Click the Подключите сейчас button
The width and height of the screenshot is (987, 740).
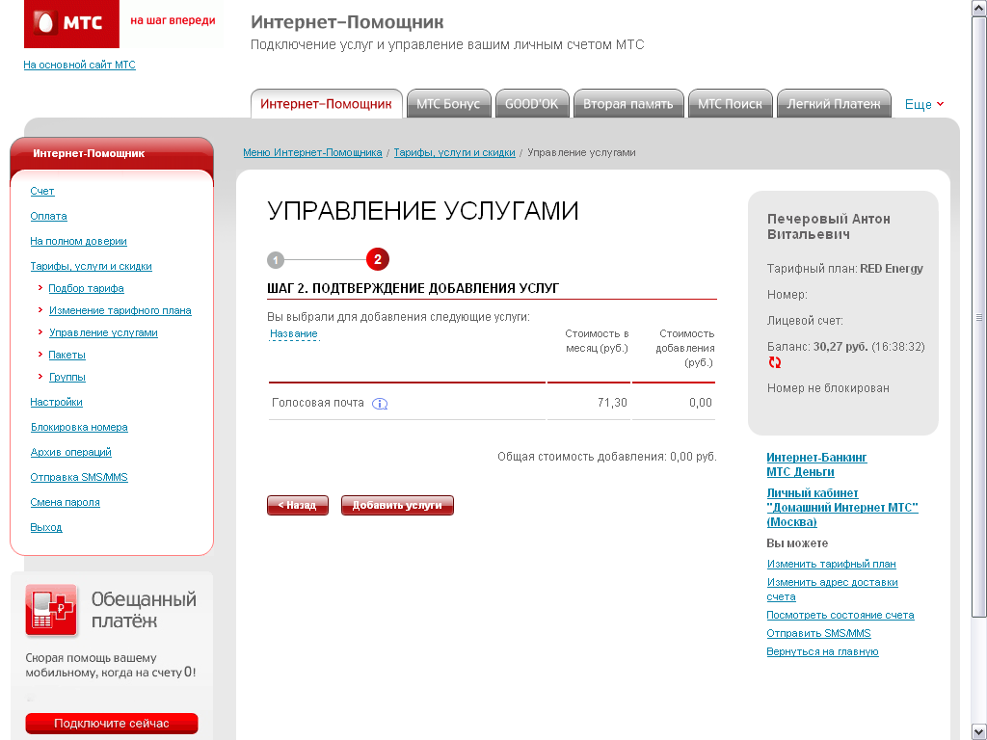(111, 723)
